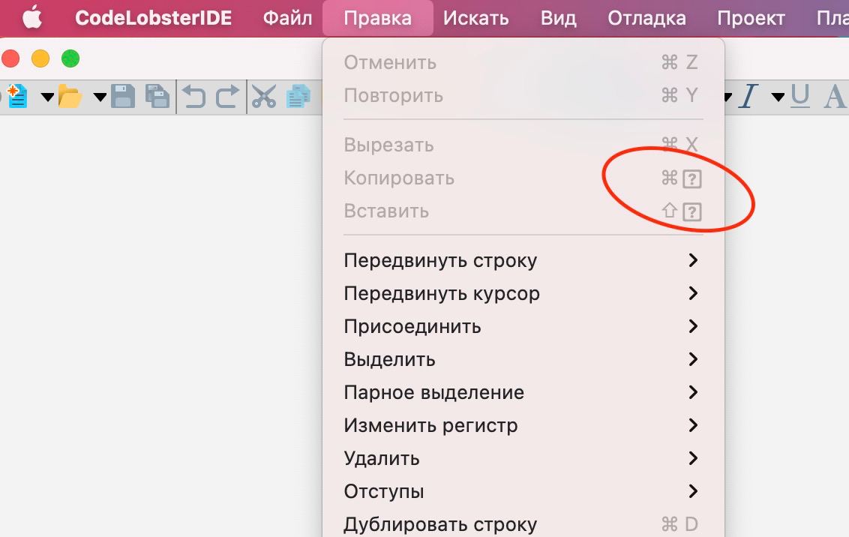Open the CodeLobsterIDE application menu
This screenshot has height=537, width=849.
click(x=153, y=18)
